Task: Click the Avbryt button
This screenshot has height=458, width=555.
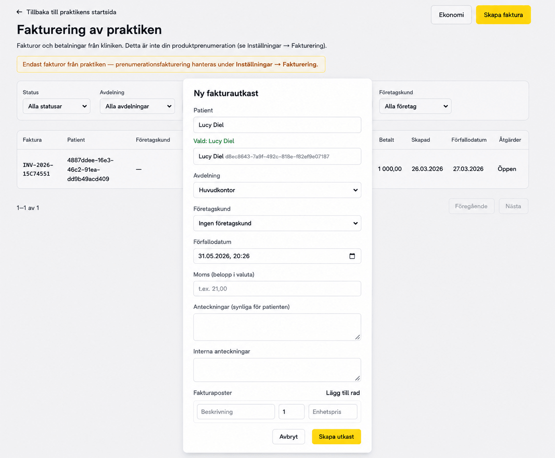Action: click(x=289, y=437)
